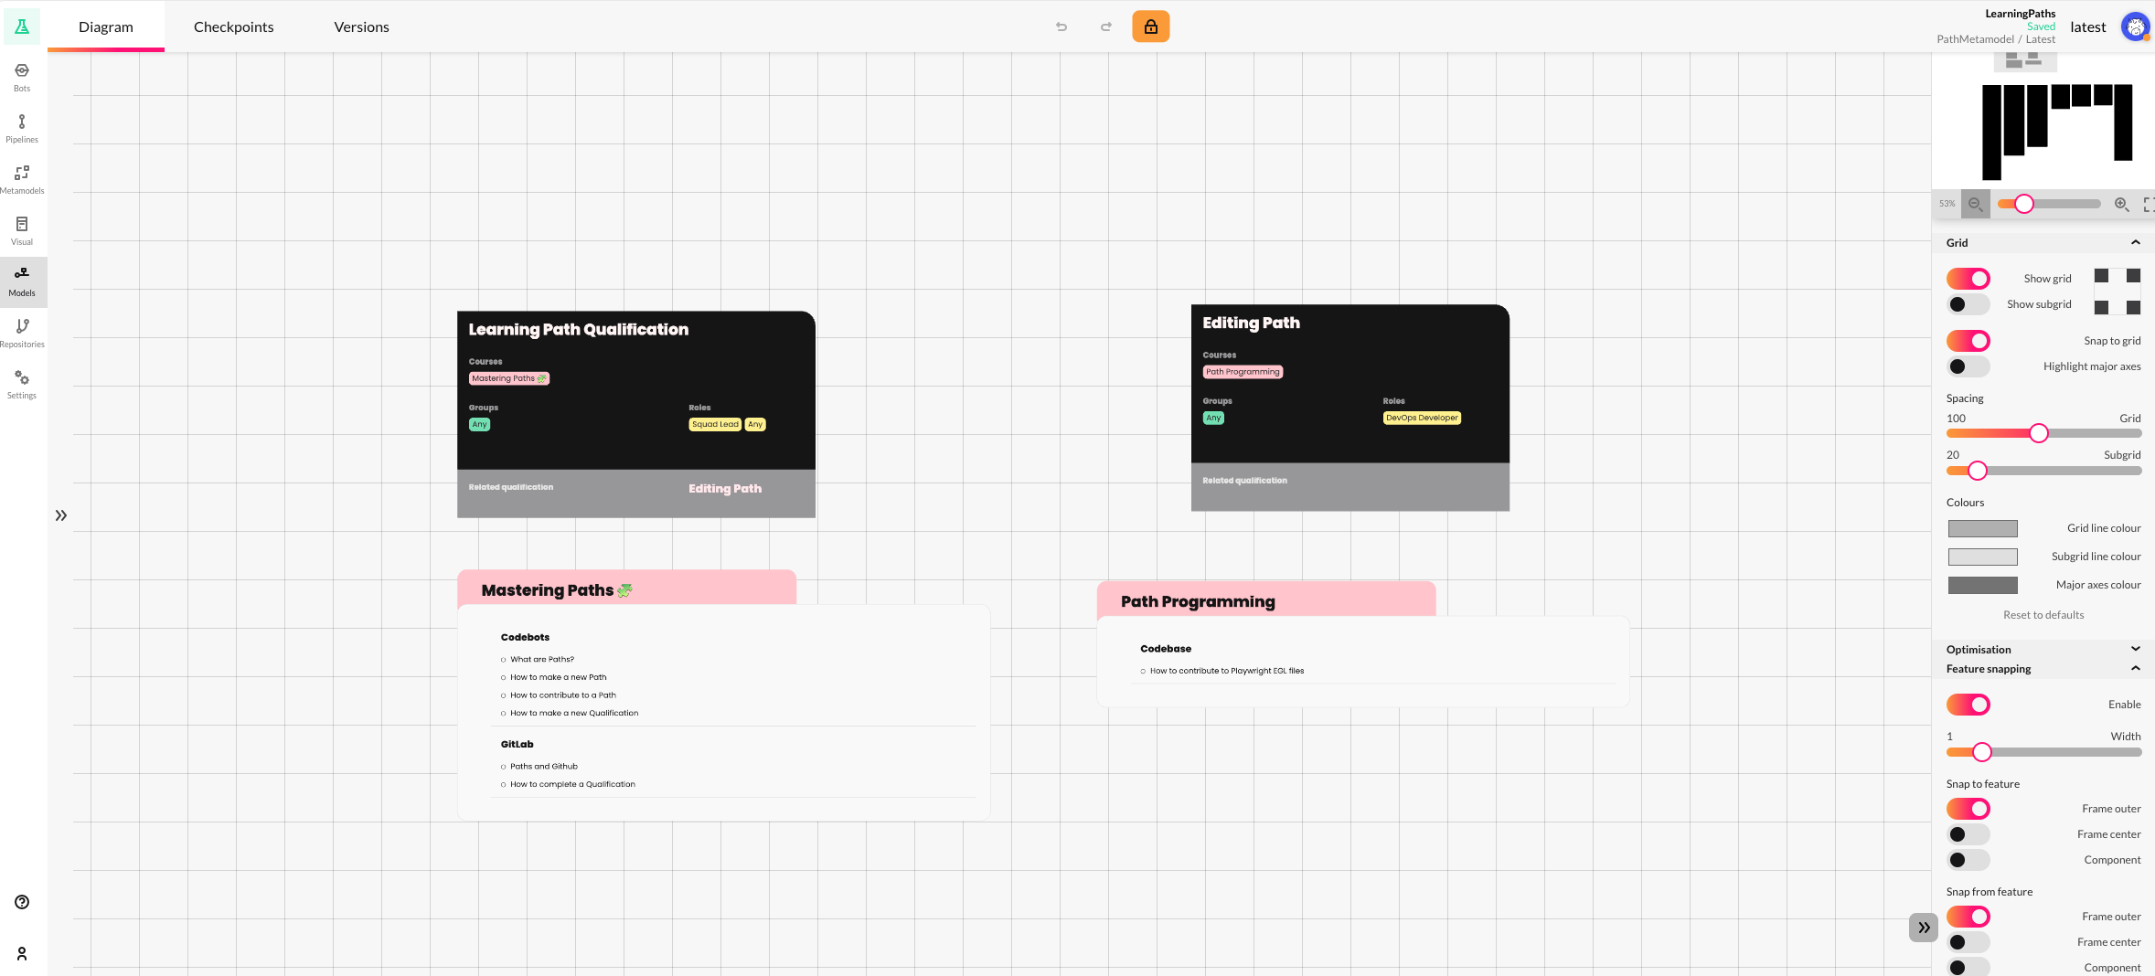
Task: Click the DevOps Developer role tag
Action: tap(1422, 418)
